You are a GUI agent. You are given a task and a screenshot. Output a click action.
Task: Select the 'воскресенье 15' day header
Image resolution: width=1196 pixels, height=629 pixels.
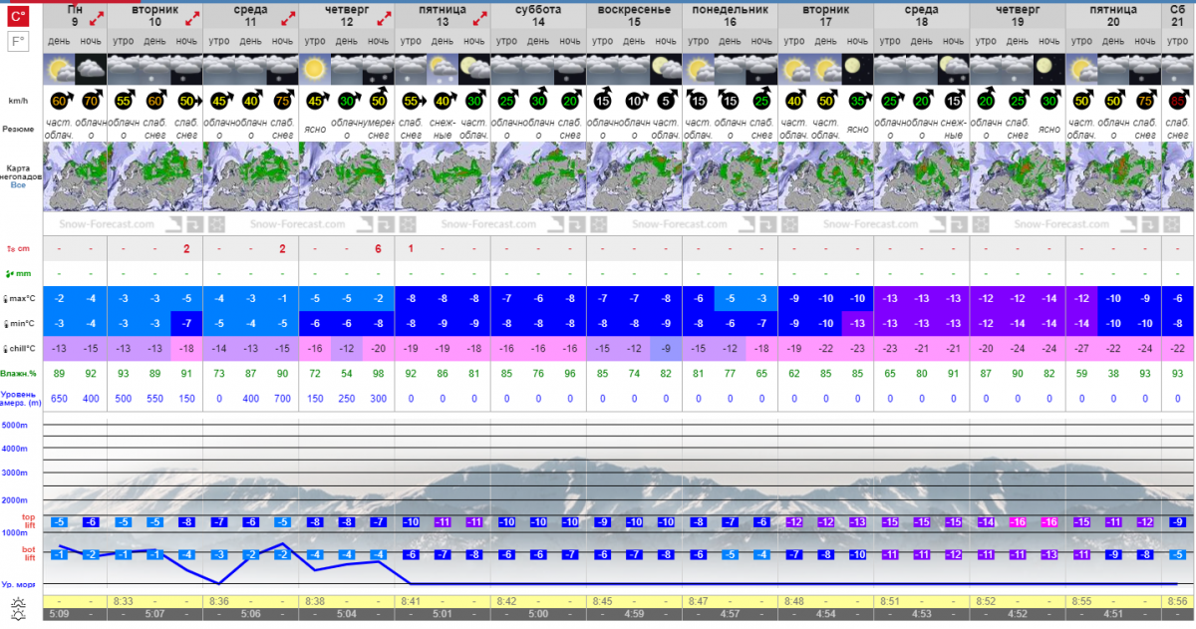coord(634,15)
